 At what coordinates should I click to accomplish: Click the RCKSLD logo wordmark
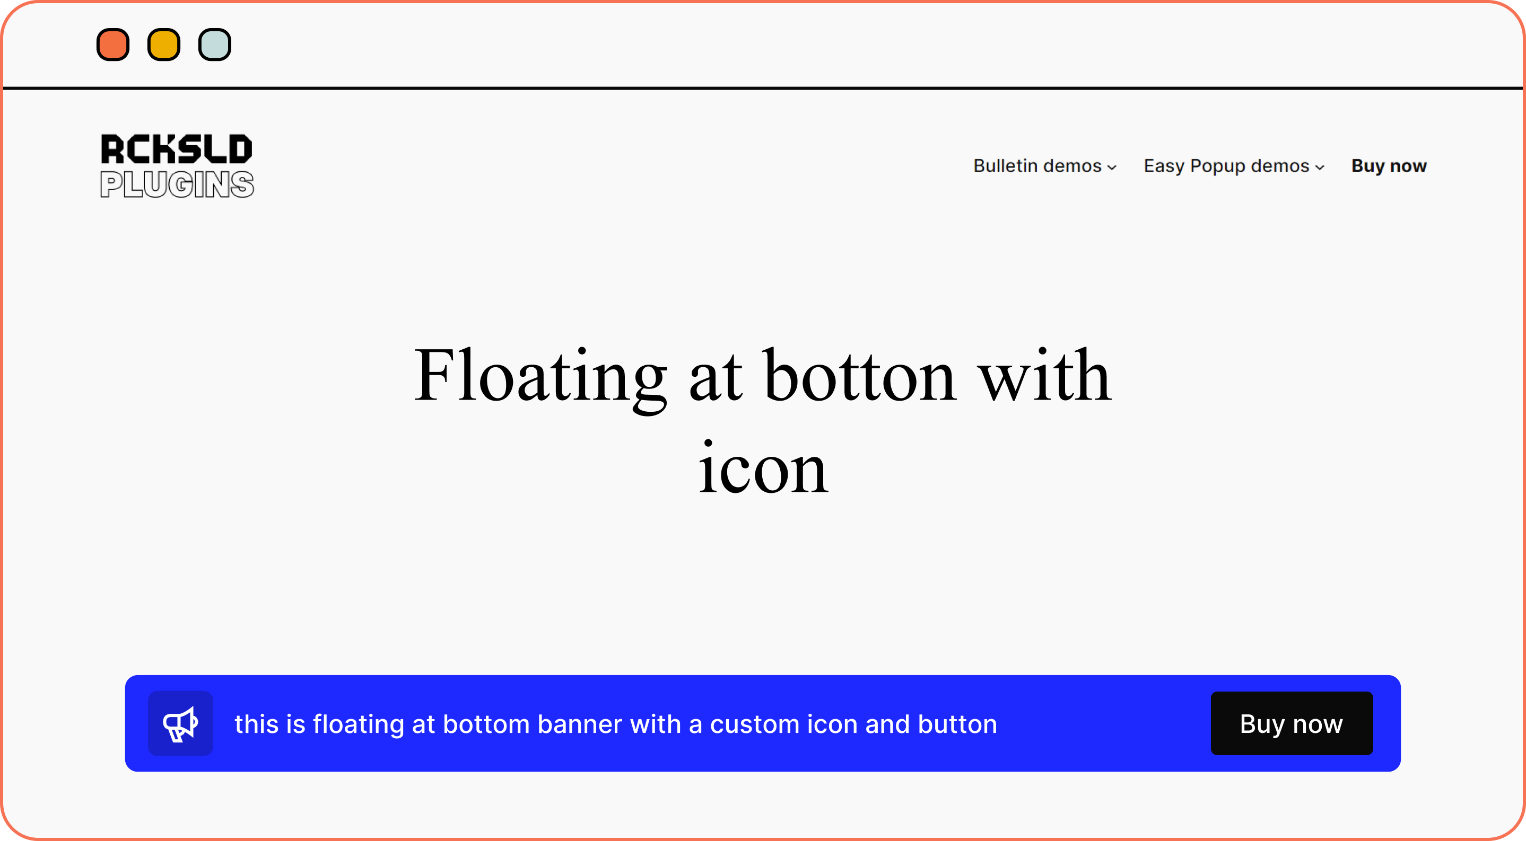tap(177, 148)
